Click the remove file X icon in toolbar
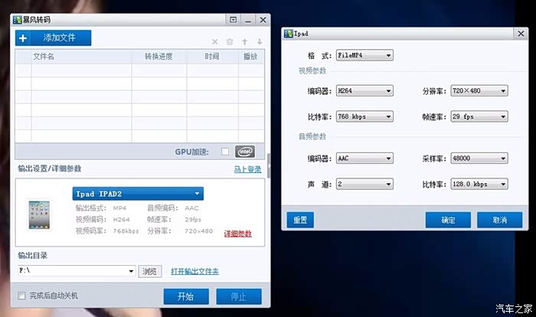 (214, 41)
